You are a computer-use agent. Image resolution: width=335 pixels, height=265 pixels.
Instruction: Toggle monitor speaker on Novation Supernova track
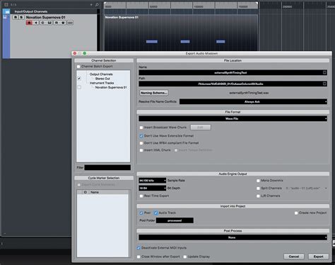(36, 23)
